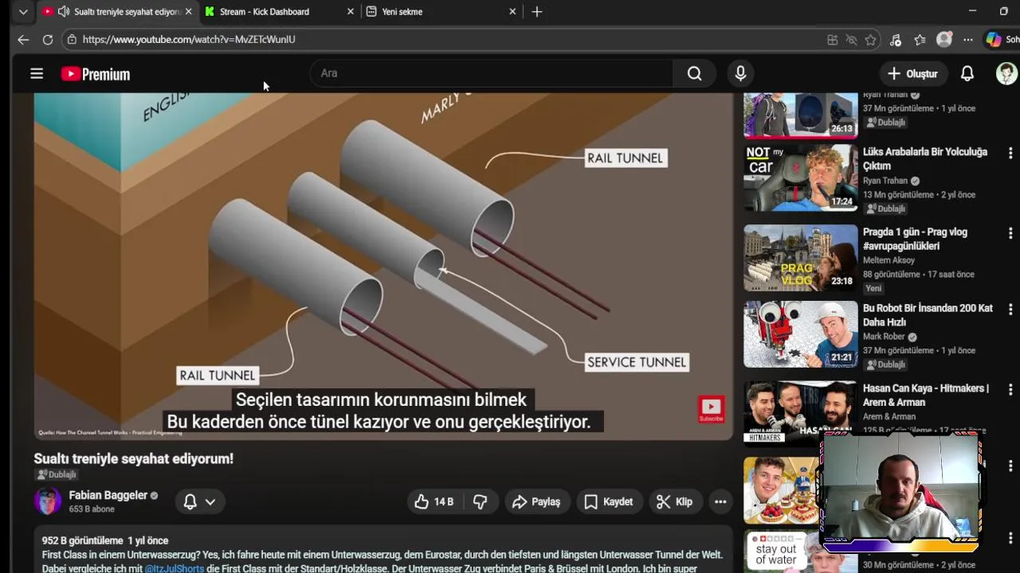This screenshot has height=573, width=1020.
Task: Toggle the channel notification bell subscription
Action: [199, 501]
